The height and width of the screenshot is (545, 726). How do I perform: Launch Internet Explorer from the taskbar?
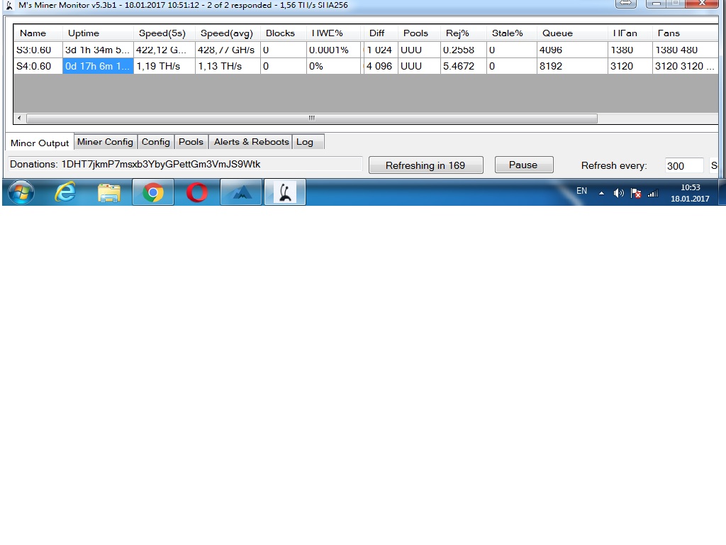[x=65, y=192]
